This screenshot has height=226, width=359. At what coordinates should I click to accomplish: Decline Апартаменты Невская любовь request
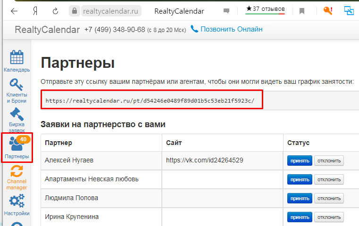pos(329,179)
